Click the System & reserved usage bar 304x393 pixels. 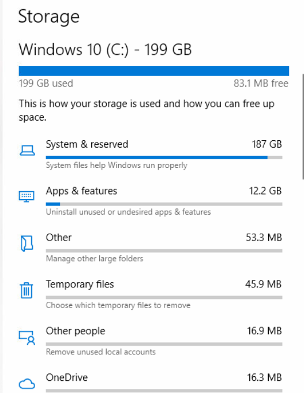pos(164,158)
